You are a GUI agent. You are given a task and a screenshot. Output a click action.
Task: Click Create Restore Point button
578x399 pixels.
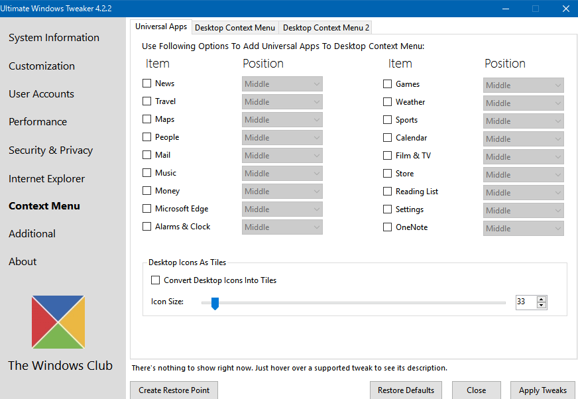point(174,390)
